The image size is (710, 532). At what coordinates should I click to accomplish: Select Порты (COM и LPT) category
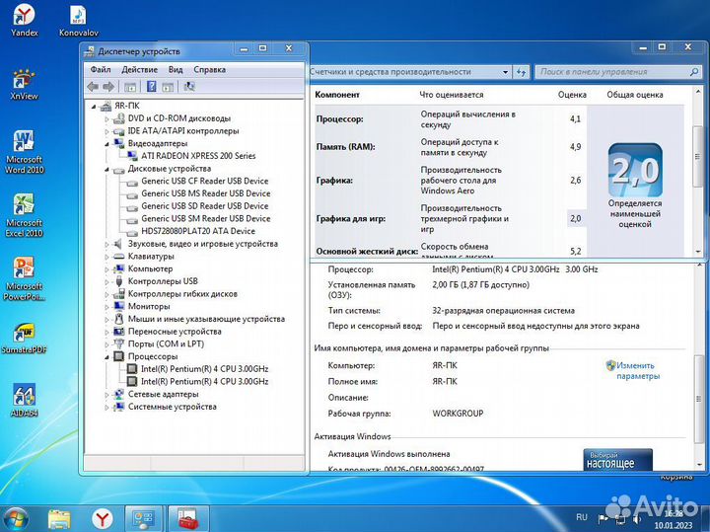[x=166, y=343]
